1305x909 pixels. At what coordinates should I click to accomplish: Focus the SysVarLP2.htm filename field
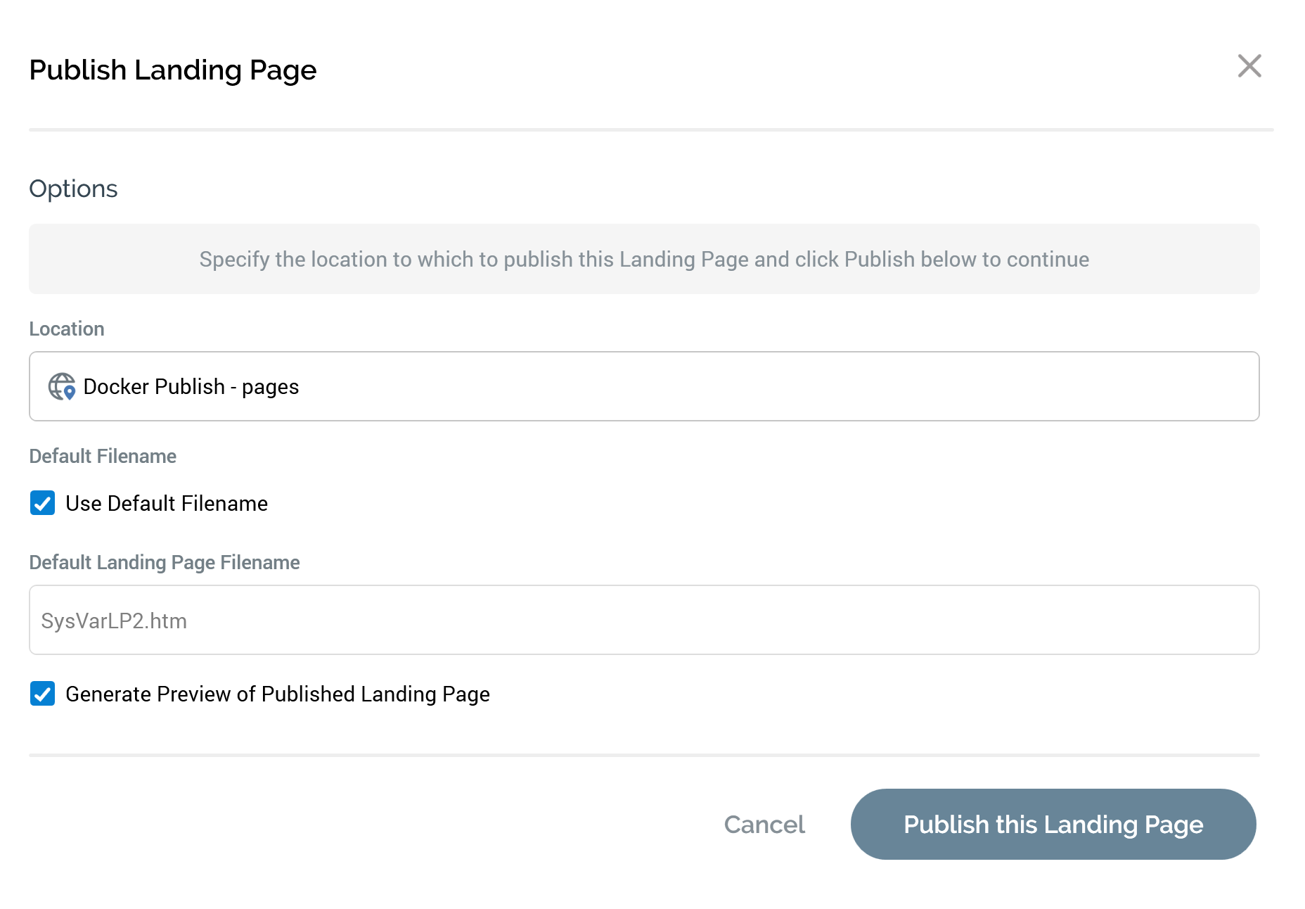pyautogui.click(x=643, y=620)
